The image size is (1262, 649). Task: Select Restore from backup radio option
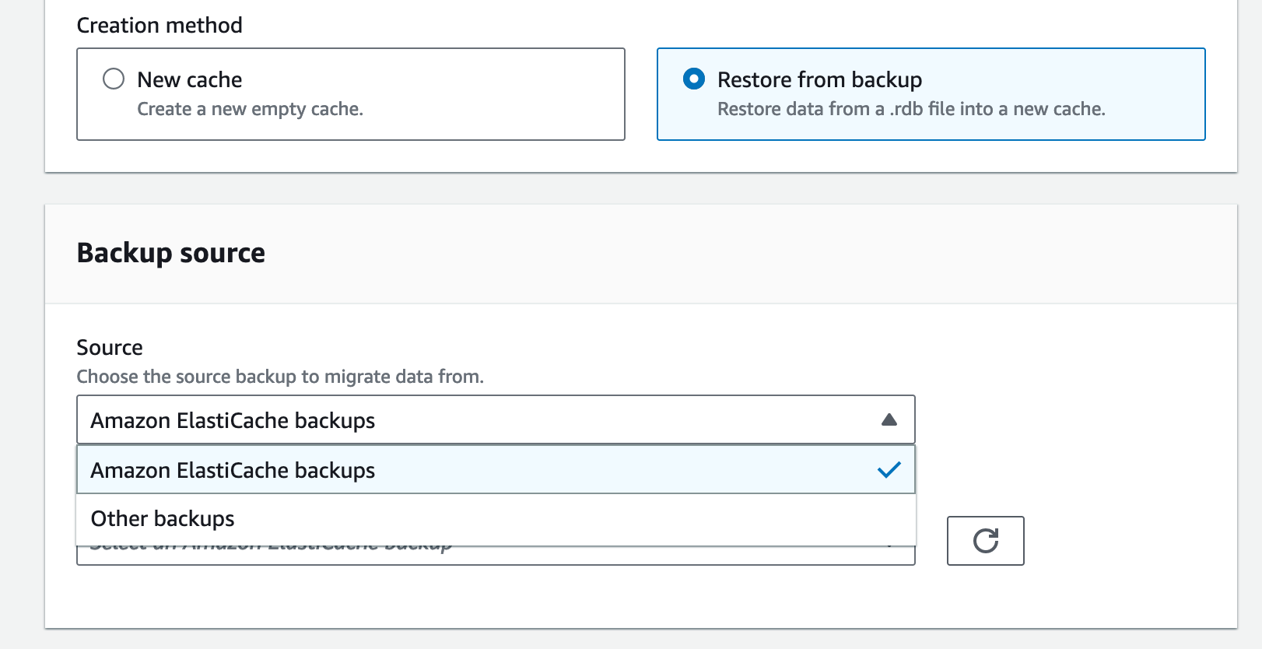[x=694, y=79]
